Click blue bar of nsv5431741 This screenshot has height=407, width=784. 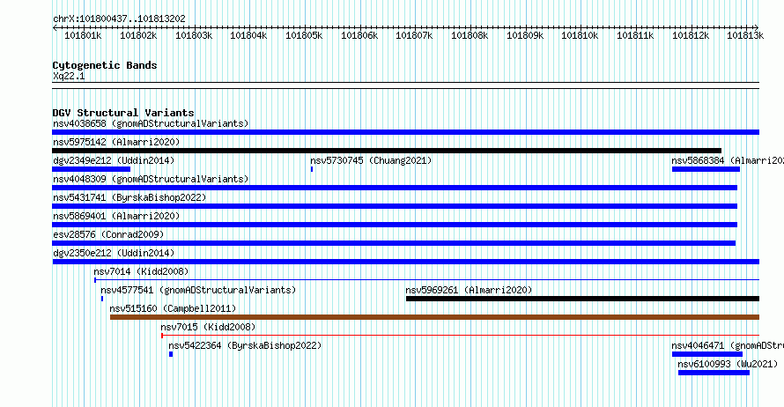pyautogui.click(x=395, y=206)
